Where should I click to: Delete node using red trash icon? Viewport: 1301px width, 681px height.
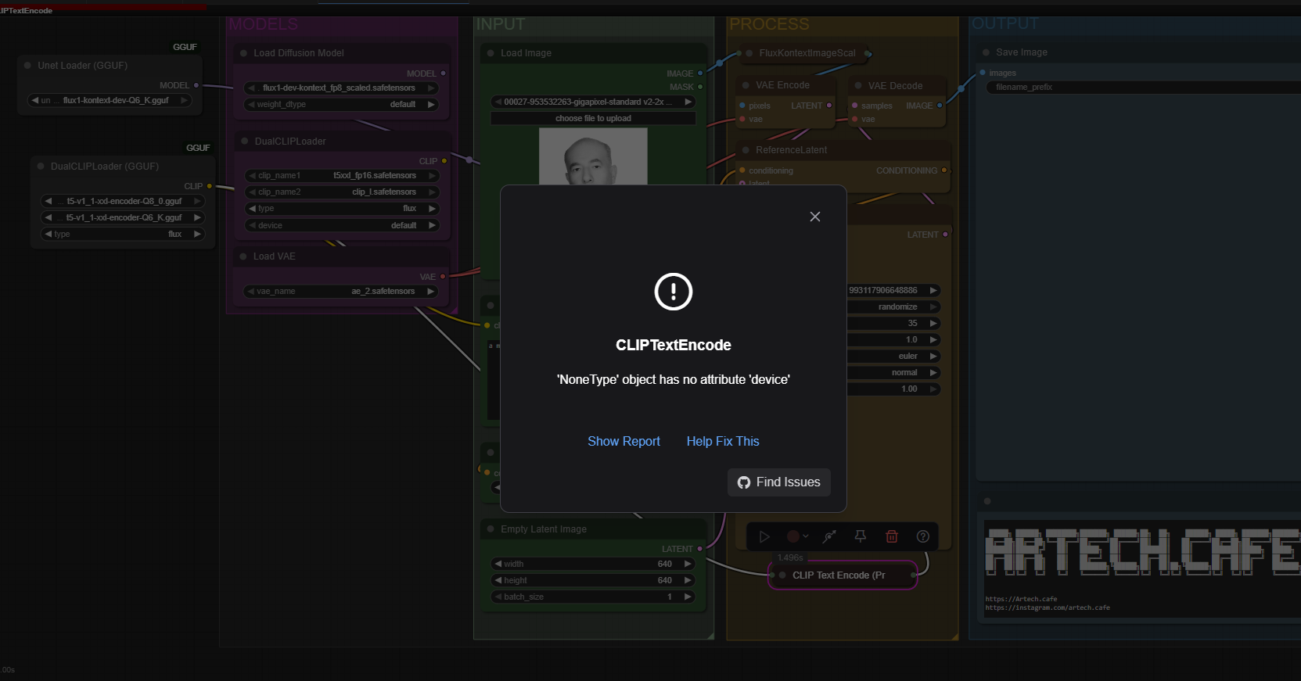coord(891,536)
